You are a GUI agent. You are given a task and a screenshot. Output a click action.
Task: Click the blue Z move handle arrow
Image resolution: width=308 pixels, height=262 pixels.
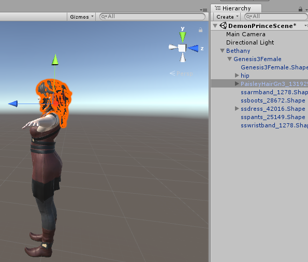coord(13,104)
